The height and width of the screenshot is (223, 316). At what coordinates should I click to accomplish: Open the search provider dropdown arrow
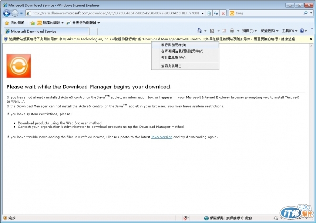click(311, 13)
